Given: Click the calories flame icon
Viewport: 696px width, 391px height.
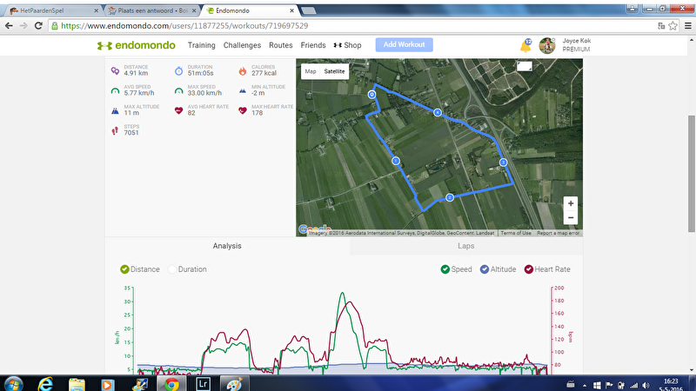Looking at the screenshot, I should [243, 70].
